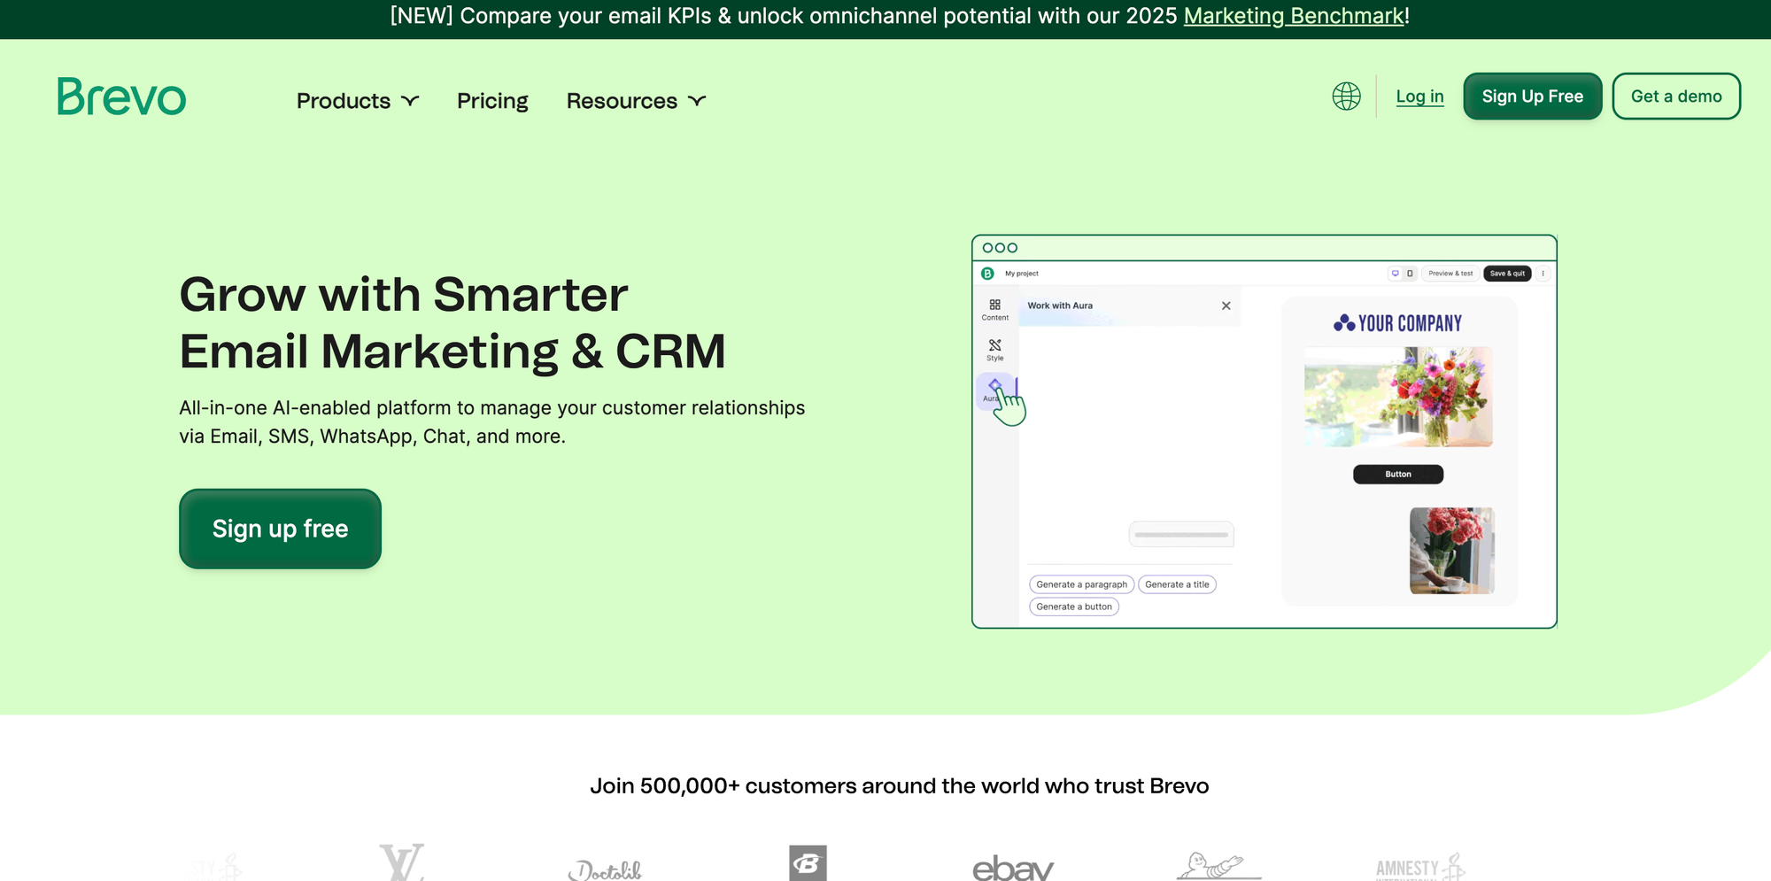This screenshot has height=881, width=1771.
Task: Click the Aura prompt input field
Action: pos(1181,534)
